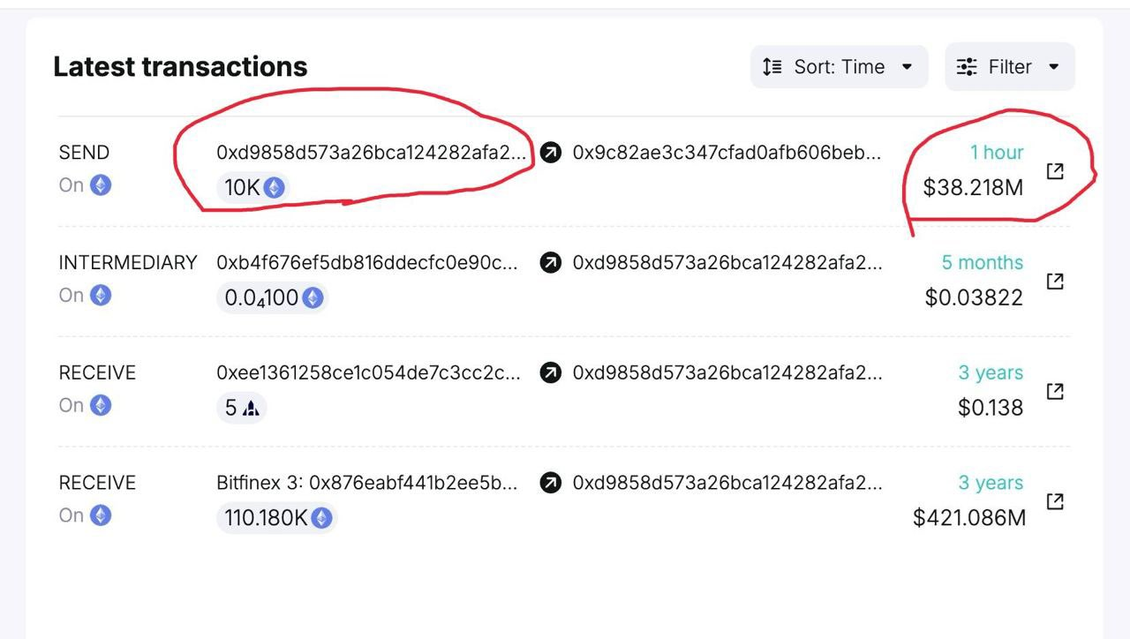Viewport: 1130px width, 639px height.
Task: Open recipient address 0x9c82ae3c347cfad0afb606beb
Action: click(727, 153)
